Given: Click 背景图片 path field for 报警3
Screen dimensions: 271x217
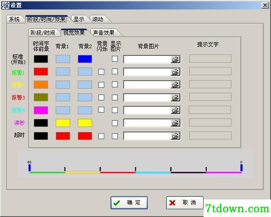Looking at the screenshot, I should pos(147,98).
